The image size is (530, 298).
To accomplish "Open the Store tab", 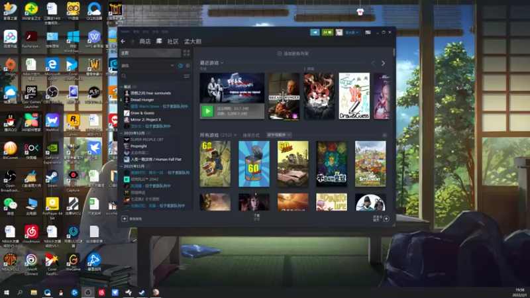I will tap(145, 41).
